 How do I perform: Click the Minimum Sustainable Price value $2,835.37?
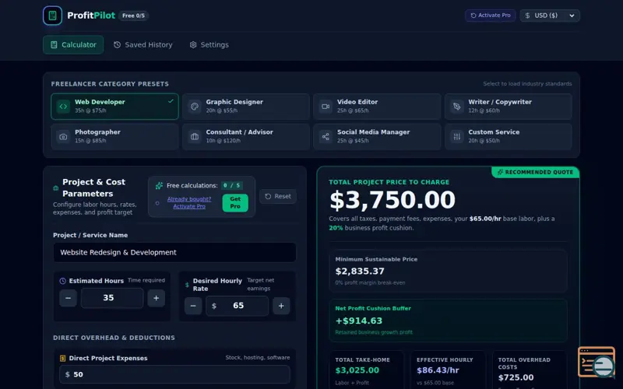(x=360, y=272)
